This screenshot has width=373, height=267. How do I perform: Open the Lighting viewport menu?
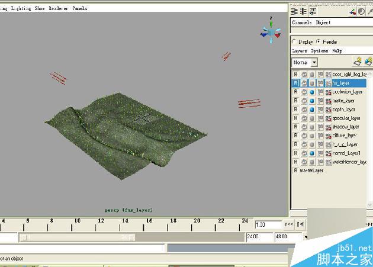click(x=21, y=8)
